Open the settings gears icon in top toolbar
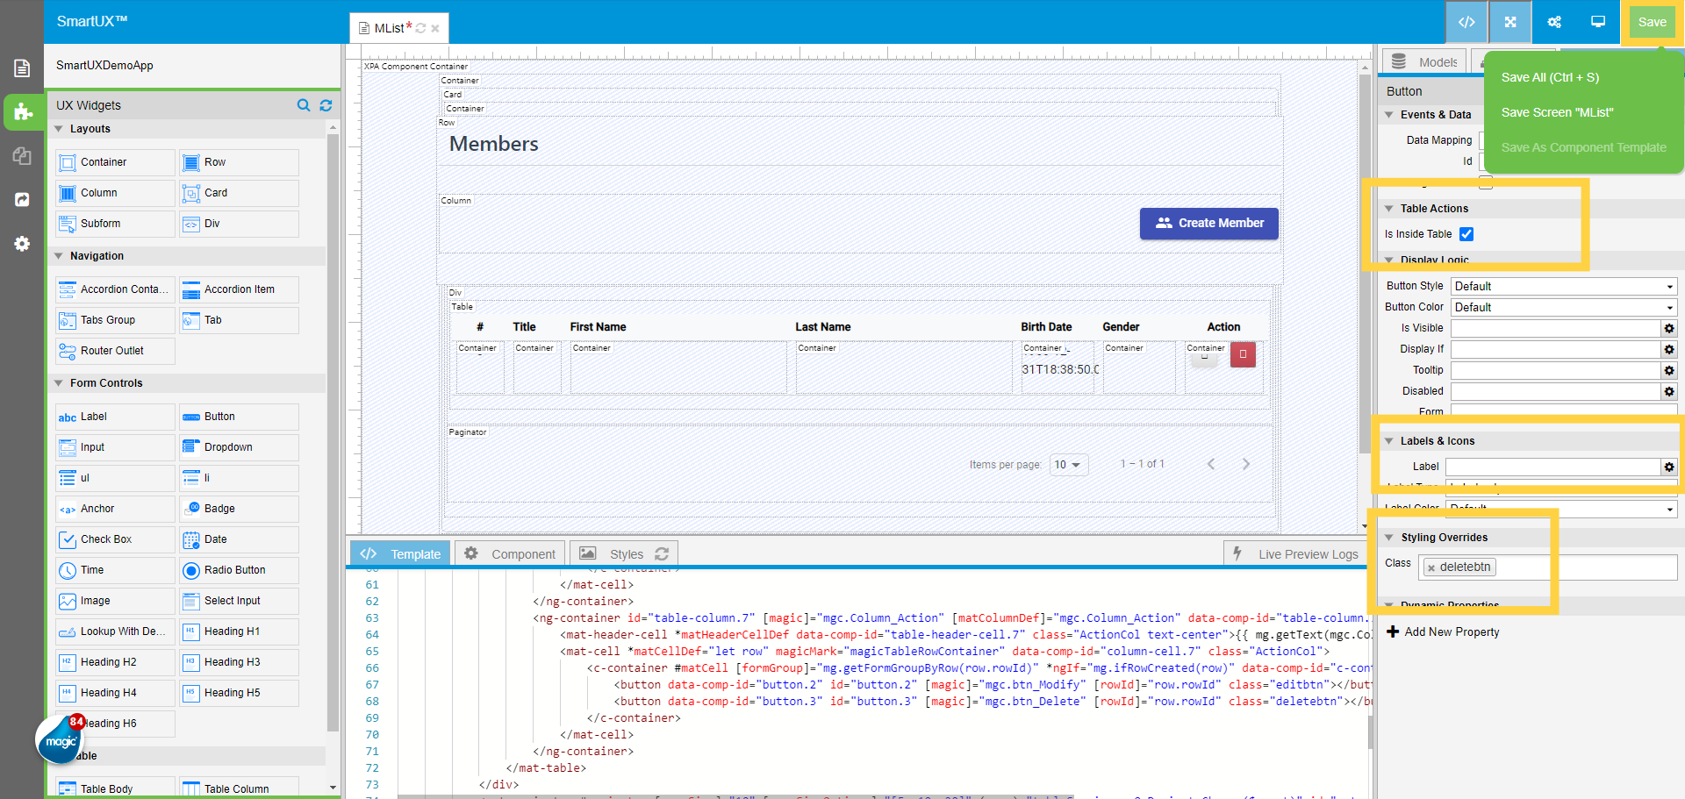The height and width of the screenshot is (799, 1685). pos(1554,22)
